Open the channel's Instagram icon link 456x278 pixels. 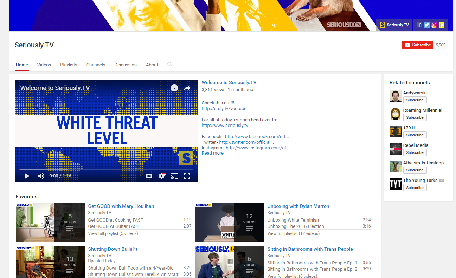click(x=434, y=25)
